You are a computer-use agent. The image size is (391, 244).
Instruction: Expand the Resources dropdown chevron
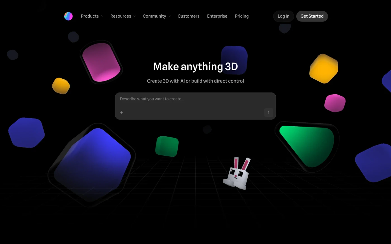coord(135,16)
